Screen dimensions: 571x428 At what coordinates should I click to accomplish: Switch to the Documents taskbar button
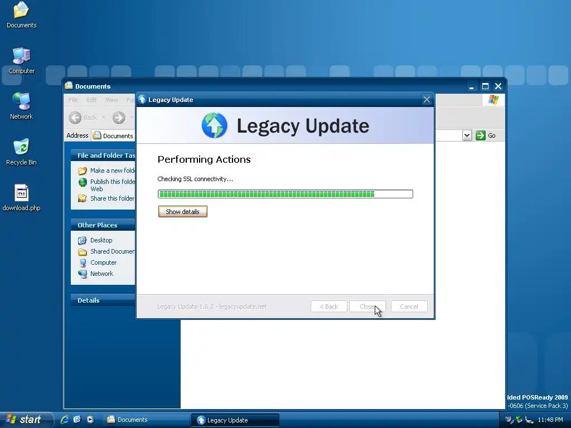click(146, 420)
